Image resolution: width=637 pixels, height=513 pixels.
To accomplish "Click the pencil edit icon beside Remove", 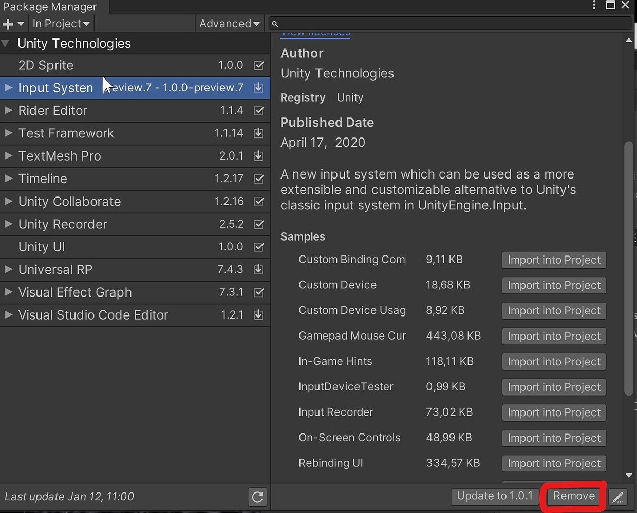I will pyautogui.click(x=618, y=497).
